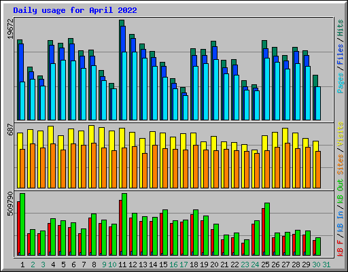Click the green kB Out bar for day 23

[247, 248]
